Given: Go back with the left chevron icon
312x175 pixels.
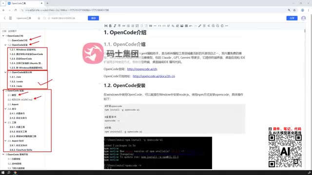Looking at the screenshot, I should coord(4,18).
